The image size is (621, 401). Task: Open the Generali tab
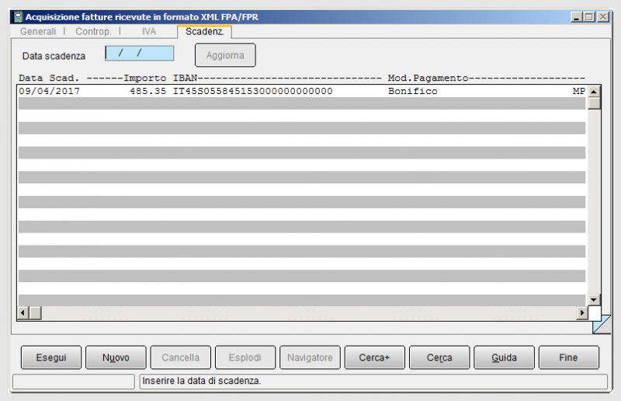[x=38, y=31]
